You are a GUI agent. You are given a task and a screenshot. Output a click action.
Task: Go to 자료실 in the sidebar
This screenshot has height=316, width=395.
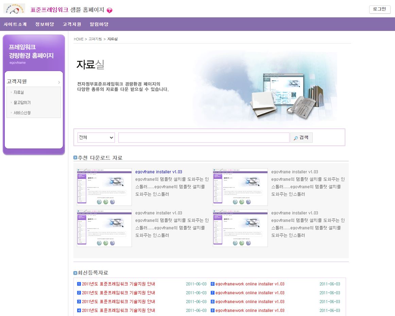[19, 92]
